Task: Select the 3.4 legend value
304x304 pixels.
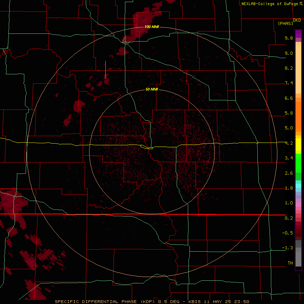Action: coord(289,158)
